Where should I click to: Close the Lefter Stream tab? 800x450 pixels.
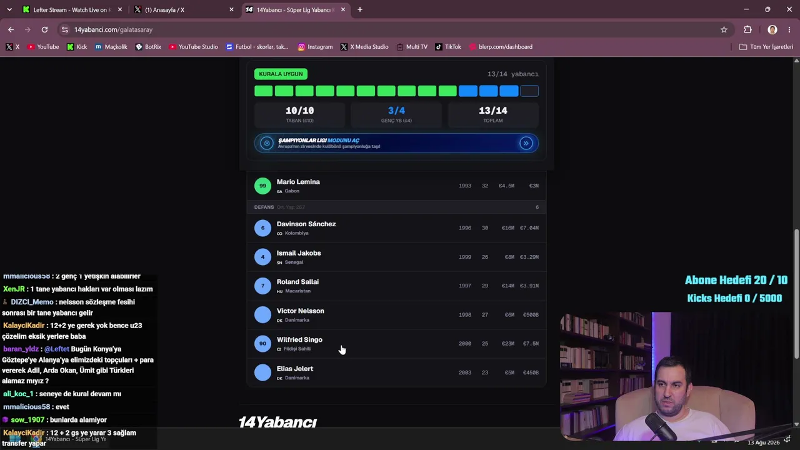[120, 9]
